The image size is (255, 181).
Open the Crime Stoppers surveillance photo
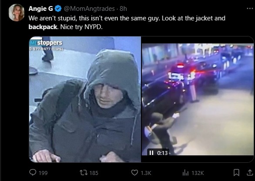85,99
